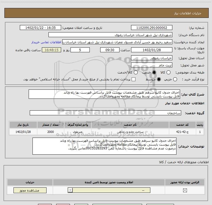The width and height of the screenshot is (212, 205).
Task: Click row number cell 1
Action: 200,132
